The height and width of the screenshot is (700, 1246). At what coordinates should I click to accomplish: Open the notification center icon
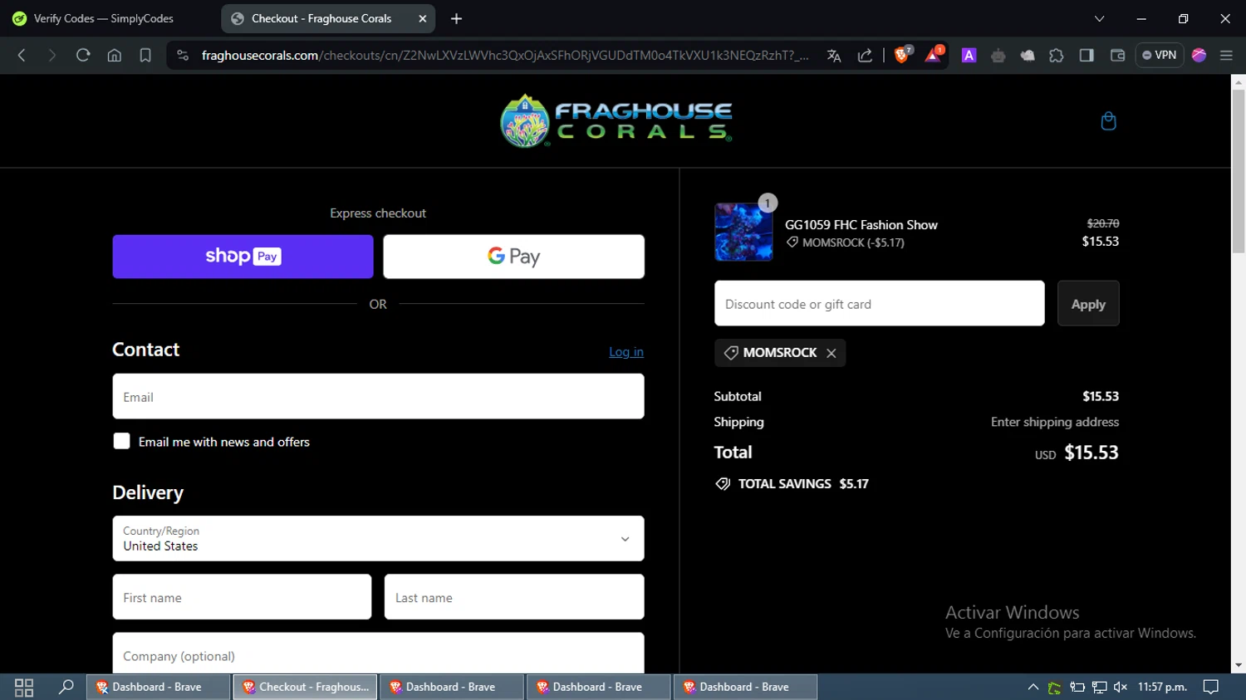pos(1211,688)
